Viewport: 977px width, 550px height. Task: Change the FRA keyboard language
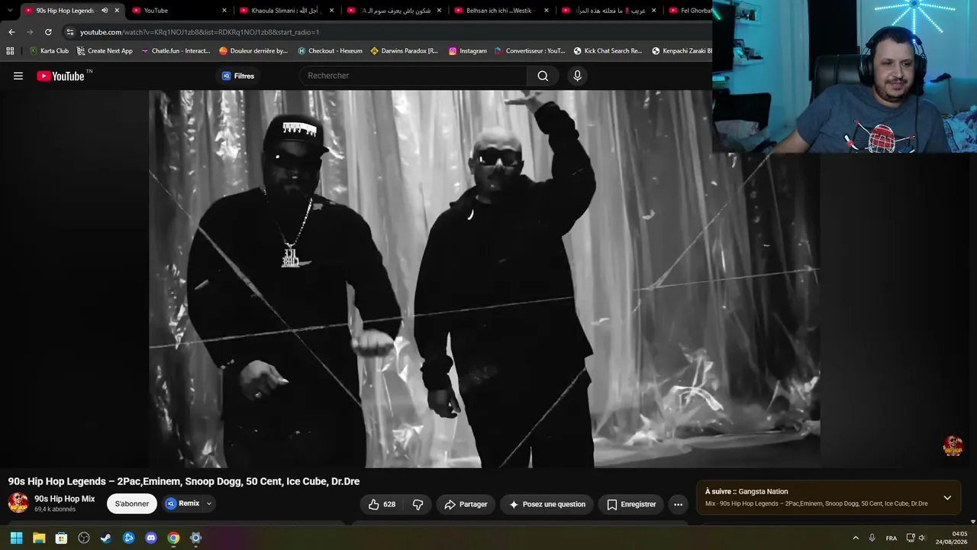pos(892,538)
